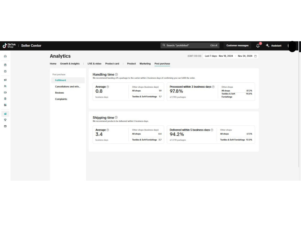Viewport: 301px width, 226px height.
Task: Open the Last 7 days date range picker
Action: [231, 56]
